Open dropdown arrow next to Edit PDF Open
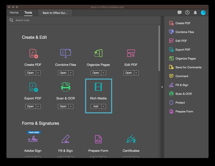 tap(136, 73)
